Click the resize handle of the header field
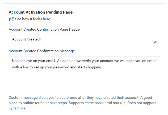Screen dimensions: 168x115 pos(155,42)
